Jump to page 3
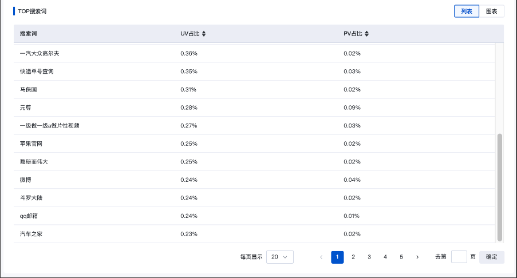The width and height of the screenshot is (517, 278). (x=369, y=257)
